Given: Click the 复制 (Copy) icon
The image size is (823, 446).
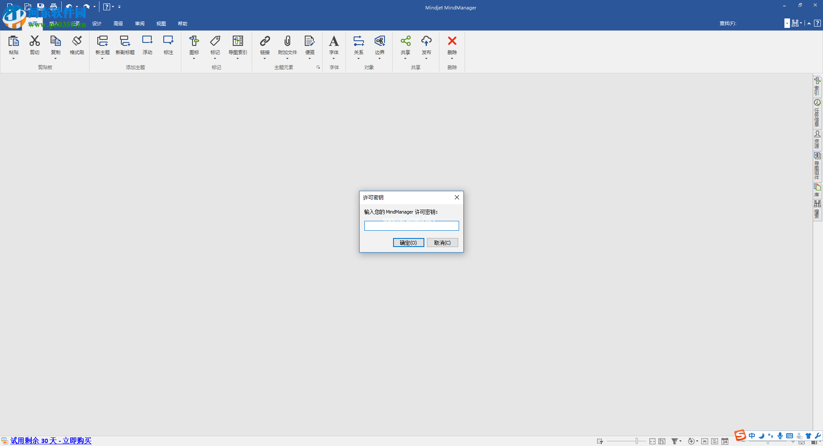Looking at the screenshot, I should [x=56, y=41].
